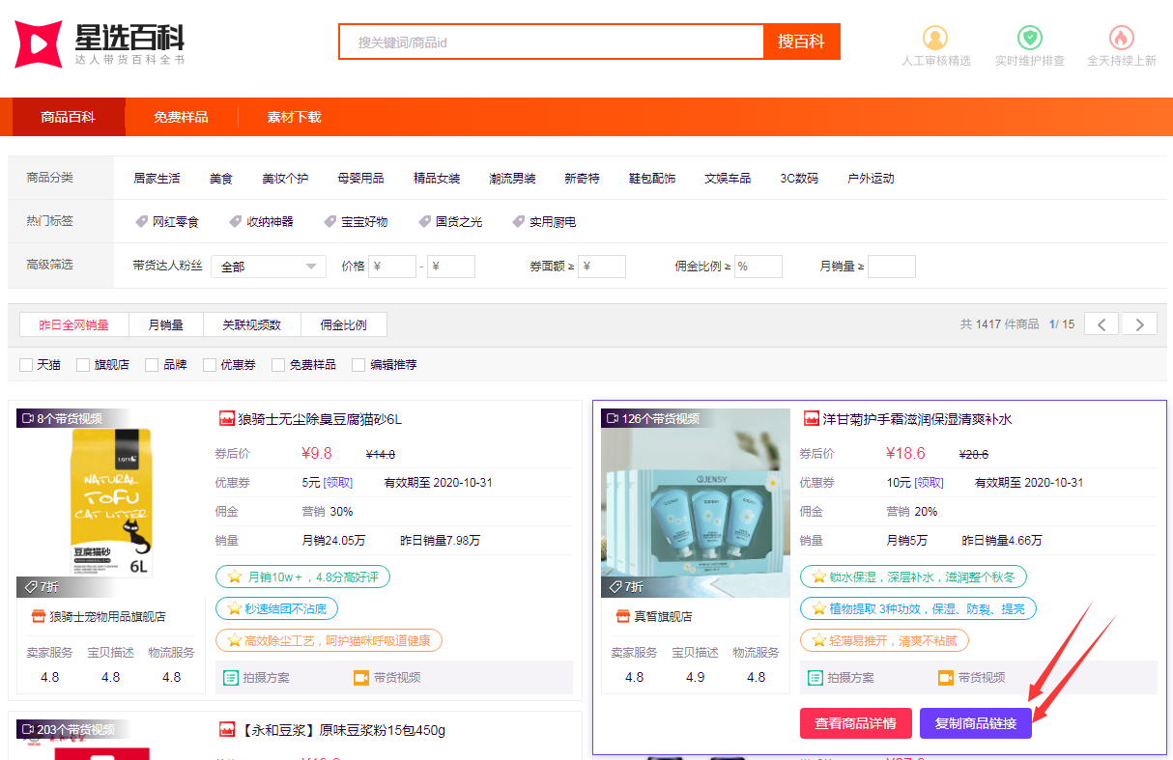
Task: Go to previous page arrow
Action: click(x=1101, y=324)
